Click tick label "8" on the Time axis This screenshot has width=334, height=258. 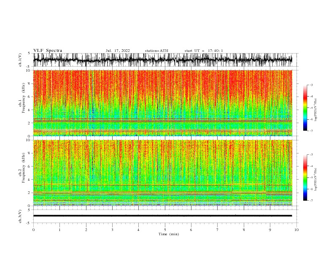tap(244, 230)
